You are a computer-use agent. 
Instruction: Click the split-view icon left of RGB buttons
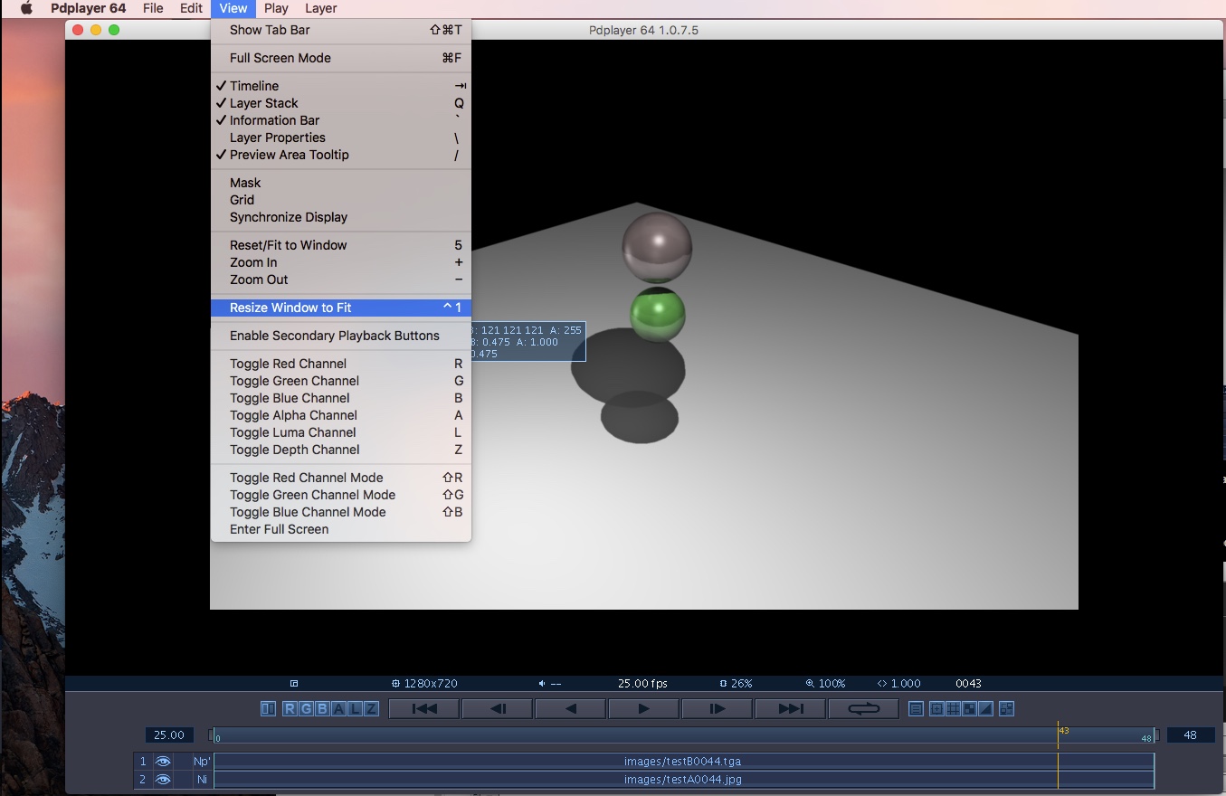click(x=268, y=709)
